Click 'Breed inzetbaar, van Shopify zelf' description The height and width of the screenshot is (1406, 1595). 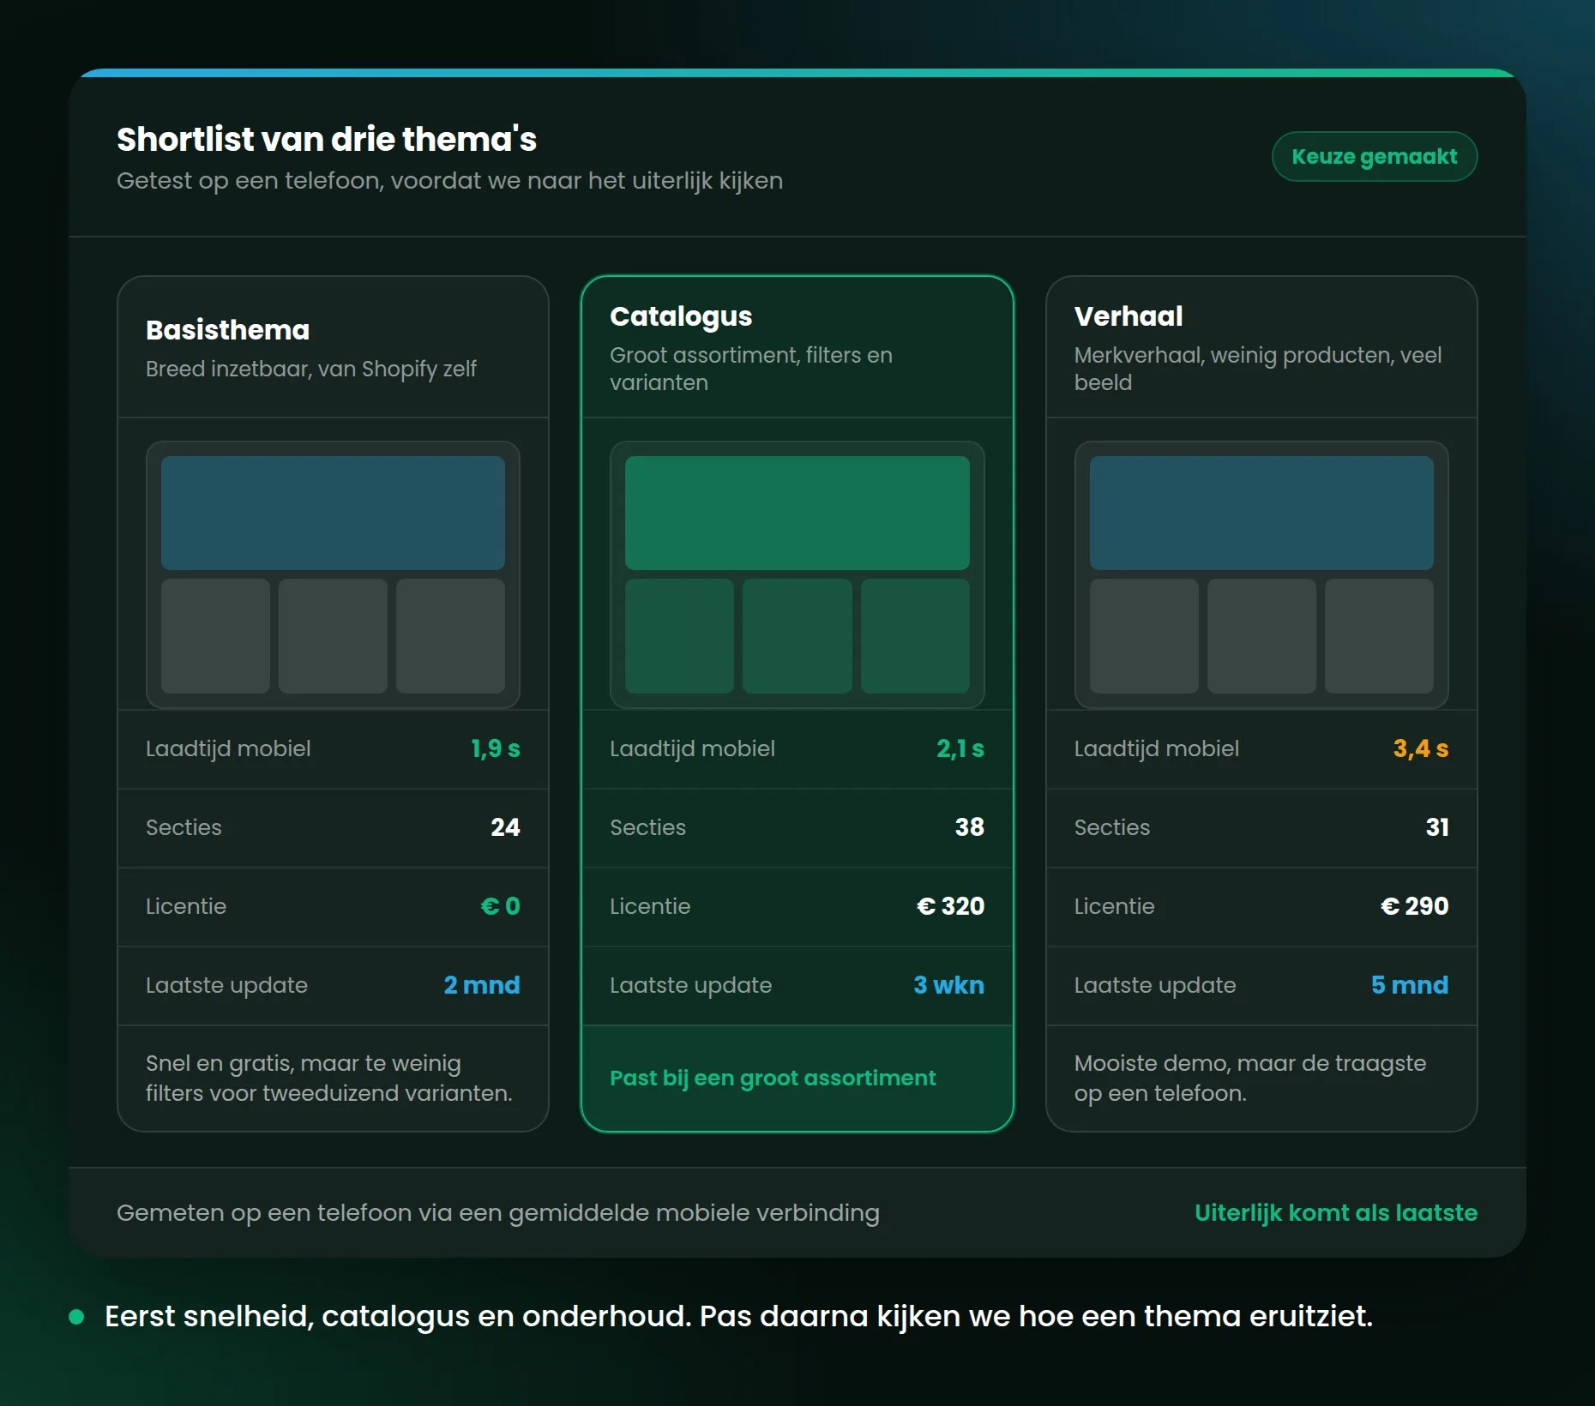click(x=310, y=369)
